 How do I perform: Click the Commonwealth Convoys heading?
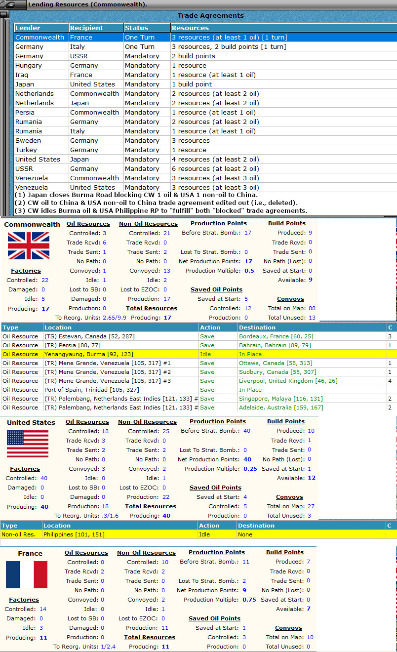coord(291,299)
